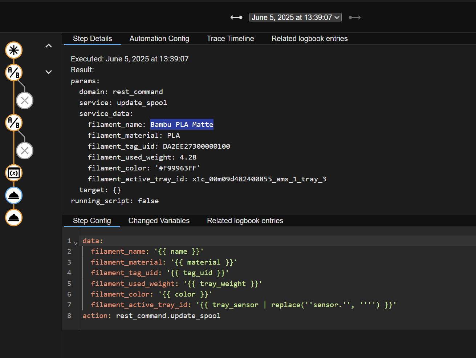The height and width of the screenshot is (358, 476).
Task: Click the X node under the first choose branch
Action: tap(24, 100)
